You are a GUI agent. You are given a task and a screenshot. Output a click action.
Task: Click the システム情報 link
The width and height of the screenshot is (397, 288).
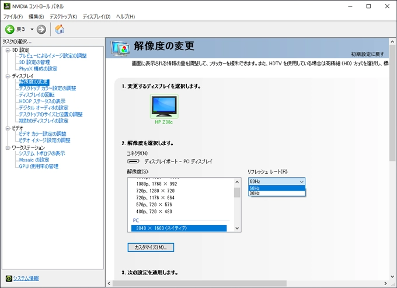click(26, 279)
